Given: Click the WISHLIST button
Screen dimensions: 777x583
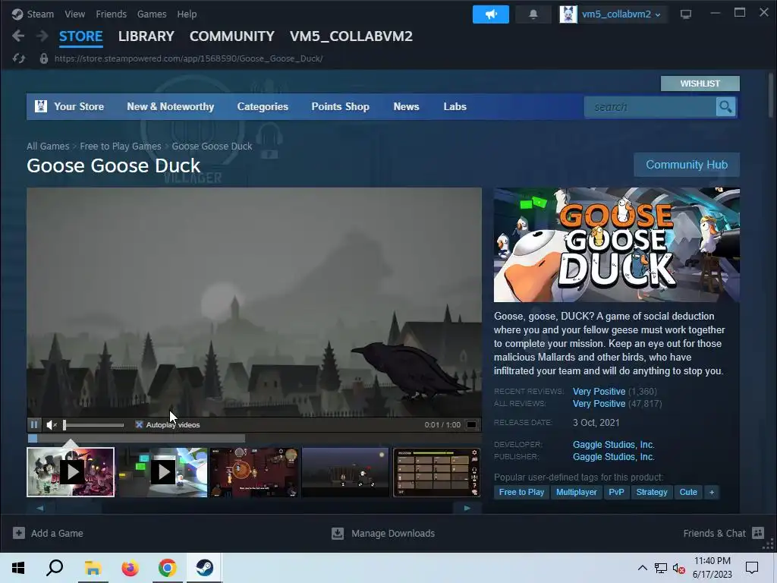Looking at the screenshot, I should [700, 84].
